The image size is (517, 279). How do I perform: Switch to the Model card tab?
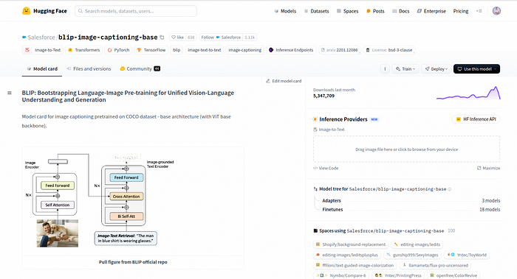tap(42, 69)
